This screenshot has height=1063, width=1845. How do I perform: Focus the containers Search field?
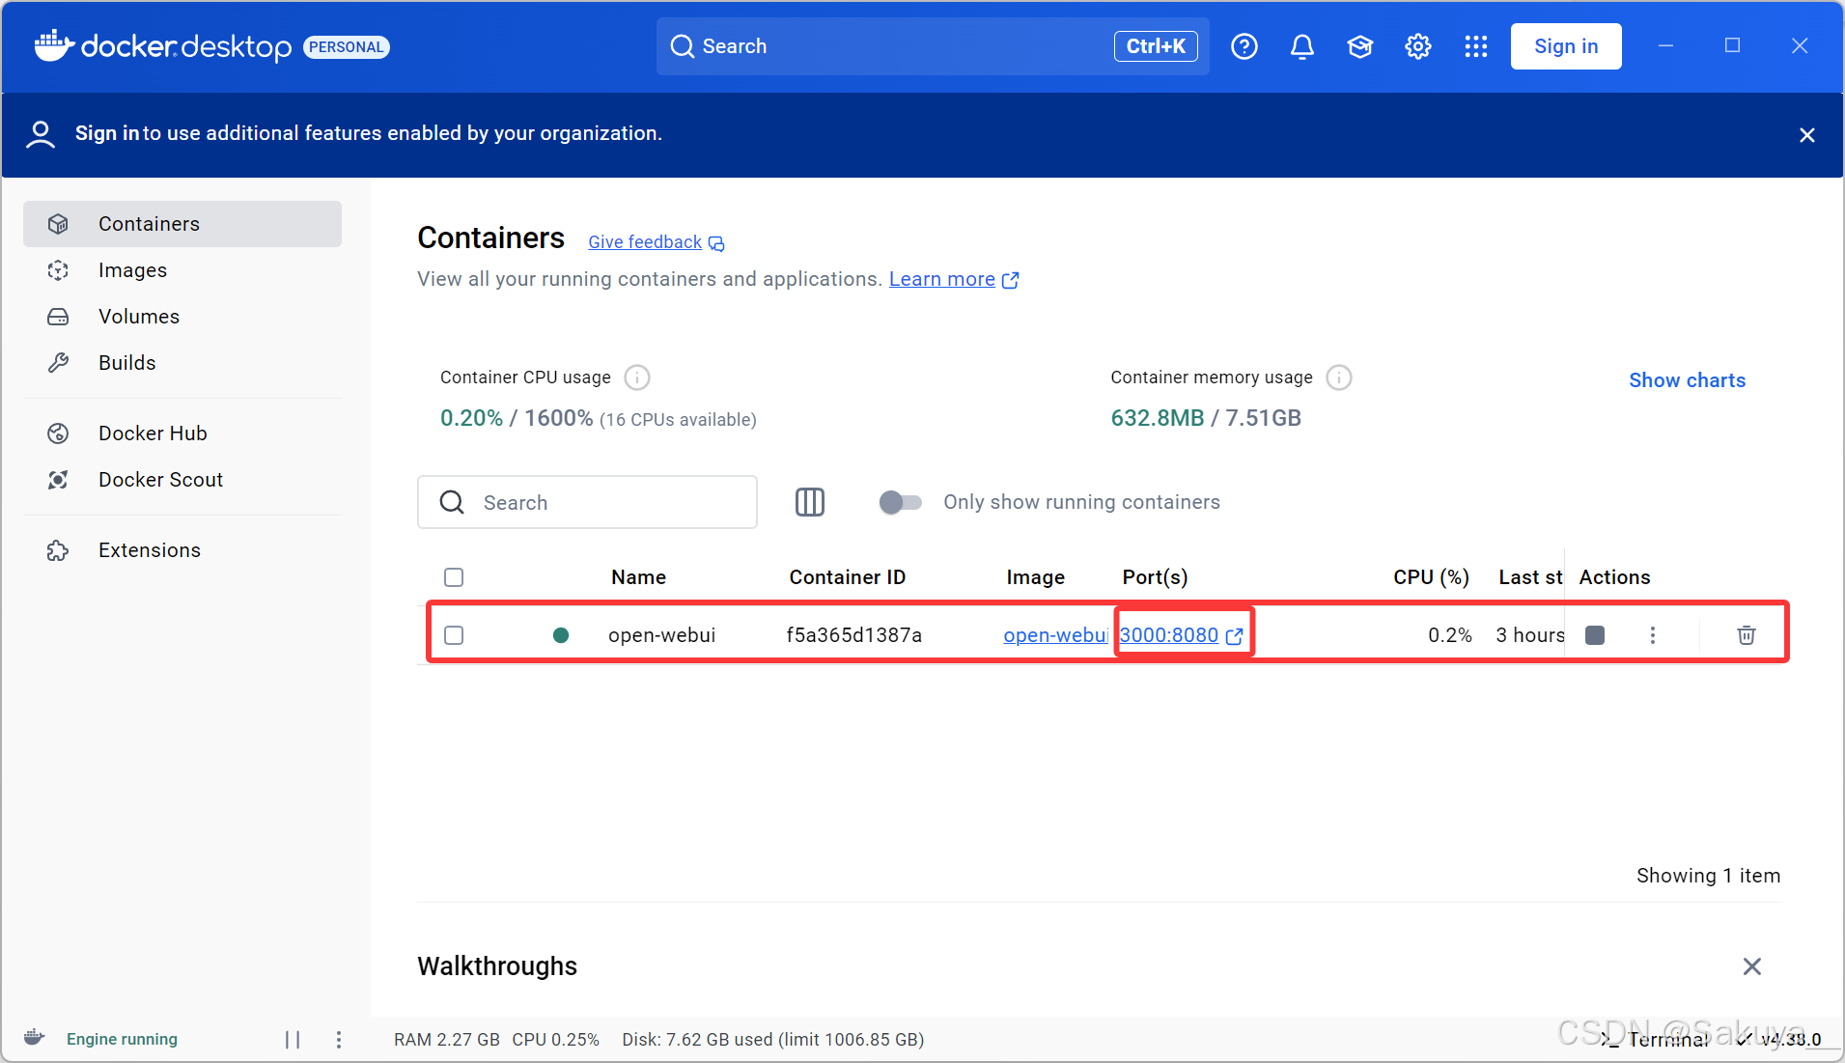pos(587,502)
